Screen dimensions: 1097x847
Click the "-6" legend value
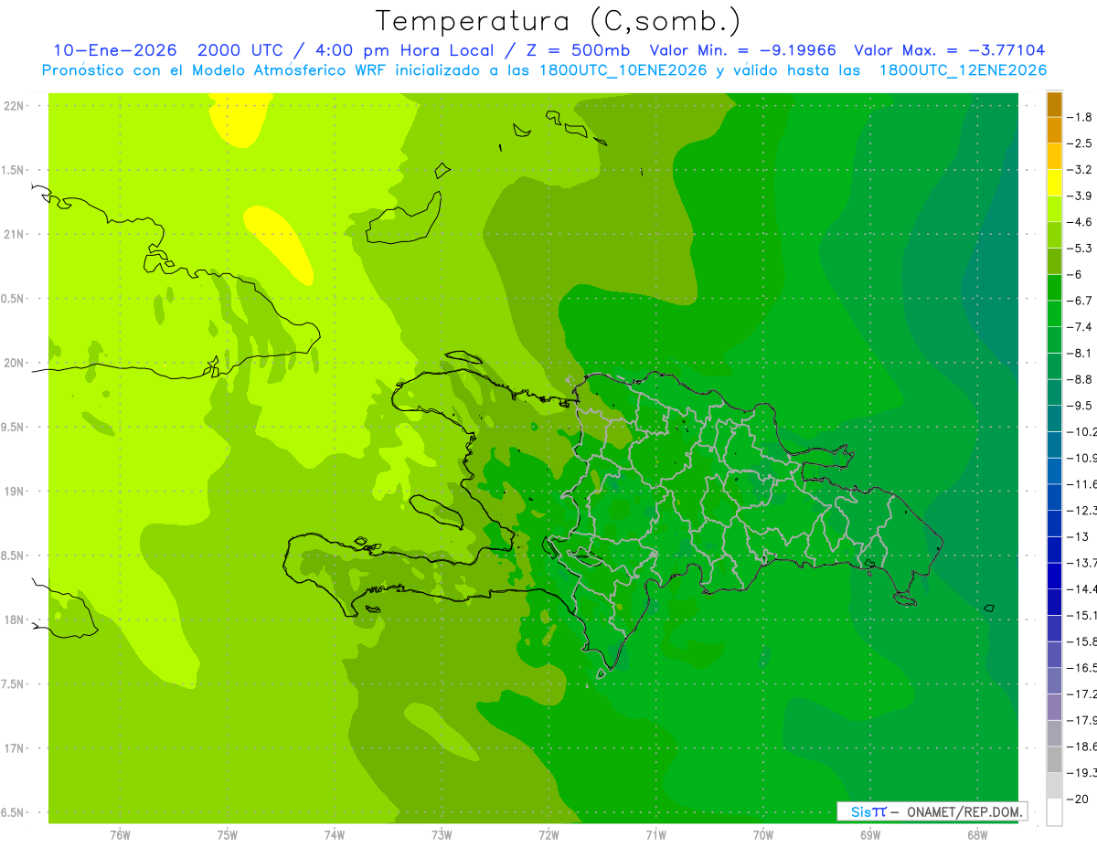(x=1075, y=274)
